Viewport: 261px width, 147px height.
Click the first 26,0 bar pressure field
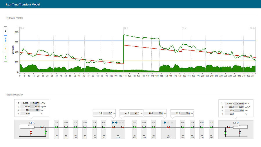click(148, 113)
